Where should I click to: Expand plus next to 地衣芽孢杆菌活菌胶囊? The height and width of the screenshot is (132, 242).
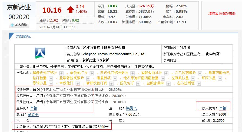click(163, 78)
